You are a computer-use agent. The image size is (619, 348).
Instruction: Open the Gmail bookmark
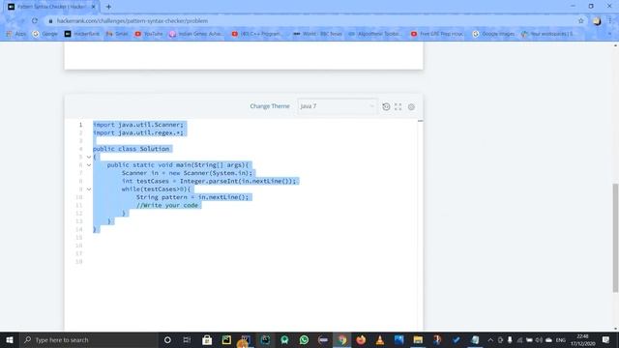[x=117, y=34]
